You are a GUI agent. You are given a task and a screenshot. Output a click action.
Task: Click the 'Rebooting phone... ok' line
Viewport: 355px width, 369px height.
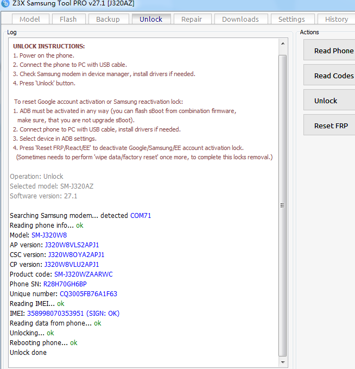[x=43, y=343]
